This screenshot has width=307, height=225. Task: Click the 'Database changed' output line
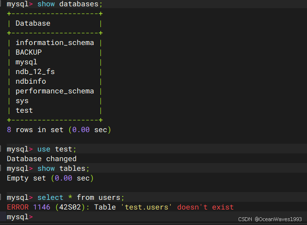(x=42, y=159)
